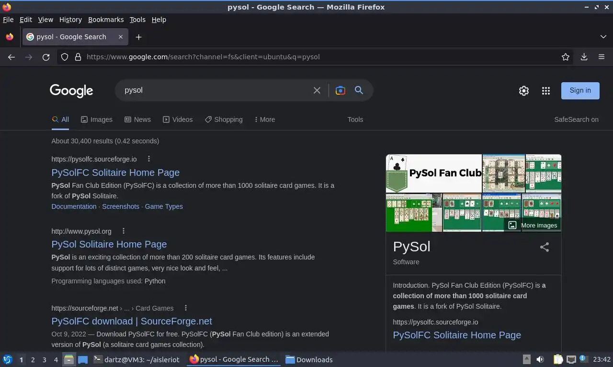The image size is (613, 367).
Task: Open the system menu launcher in taskbar
Action: click(x=7, y=360)
